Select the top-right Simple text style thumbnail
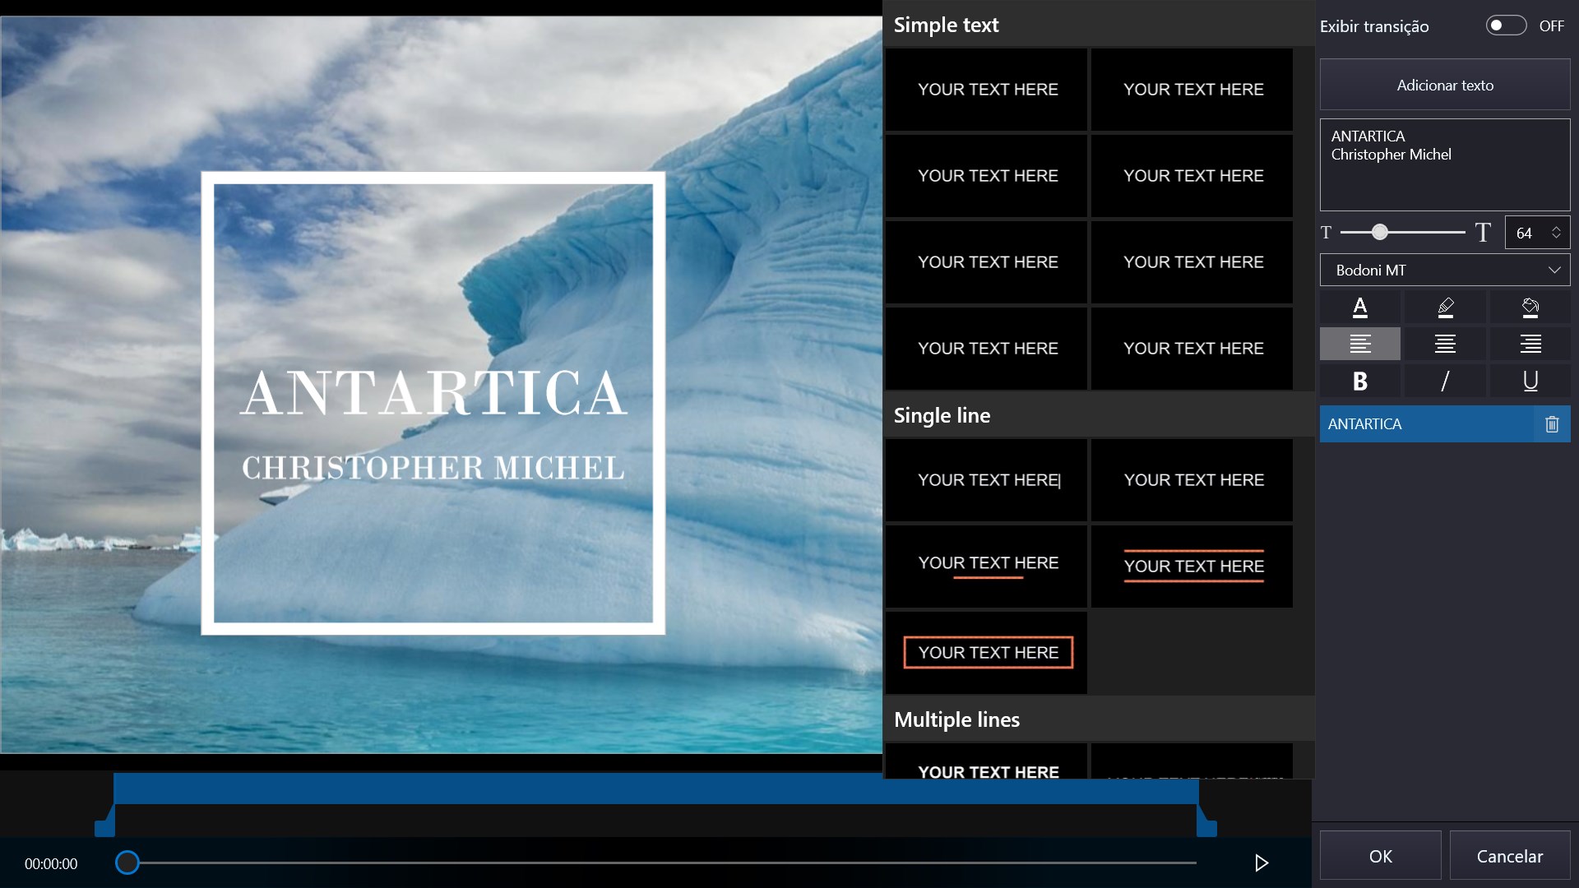1579x888 pixels. [1192, 90]
